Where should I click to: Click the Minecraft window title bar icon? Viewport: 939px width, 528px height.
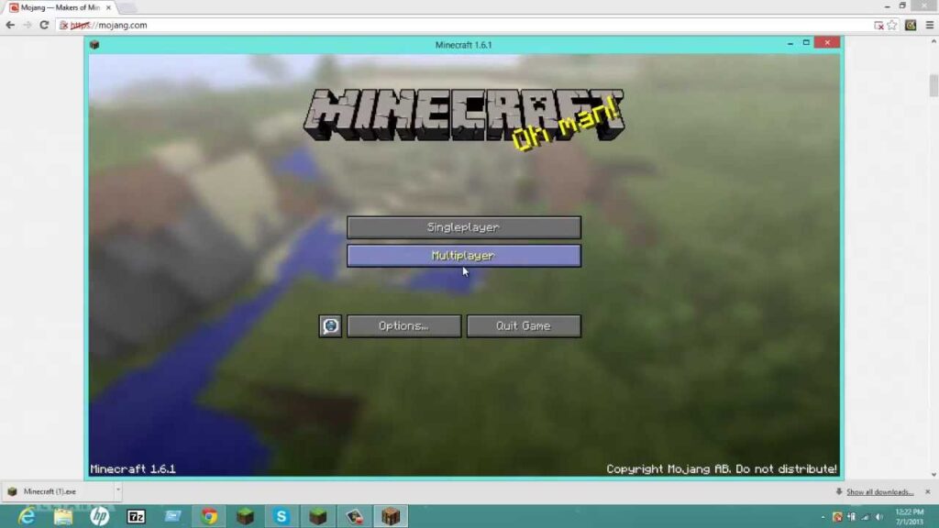point(94,45)
